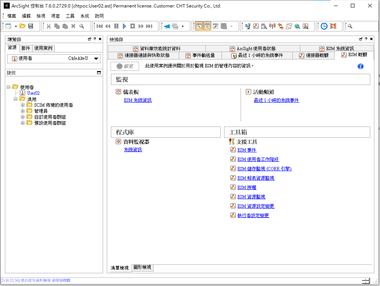Open the 工具 menu

click(70, 16)
